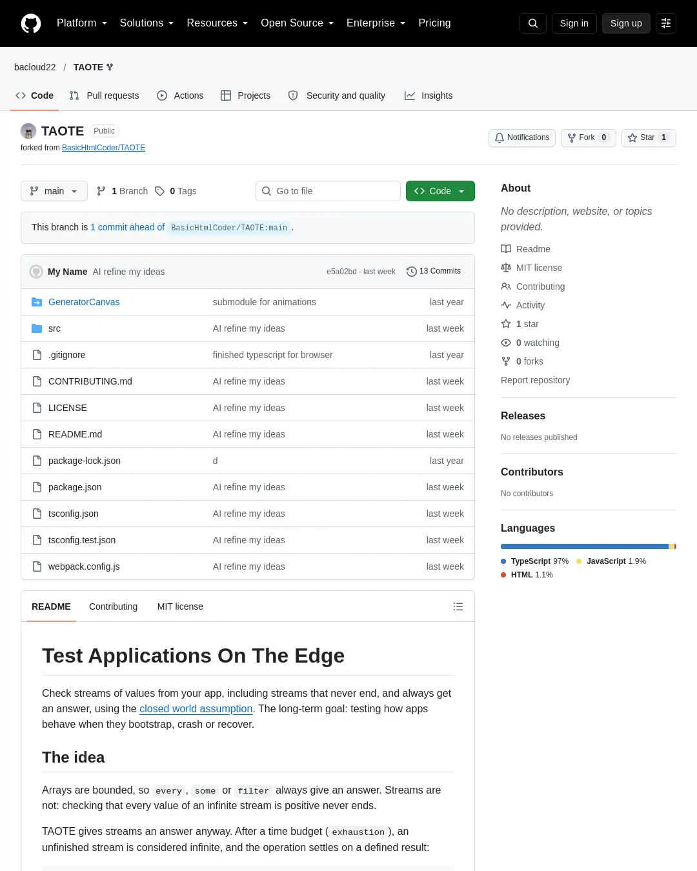Image resolution: width=697 pixels, height=871 pixels.
Task: Click the Go to file magnifier icon
Action: point(267,191)
